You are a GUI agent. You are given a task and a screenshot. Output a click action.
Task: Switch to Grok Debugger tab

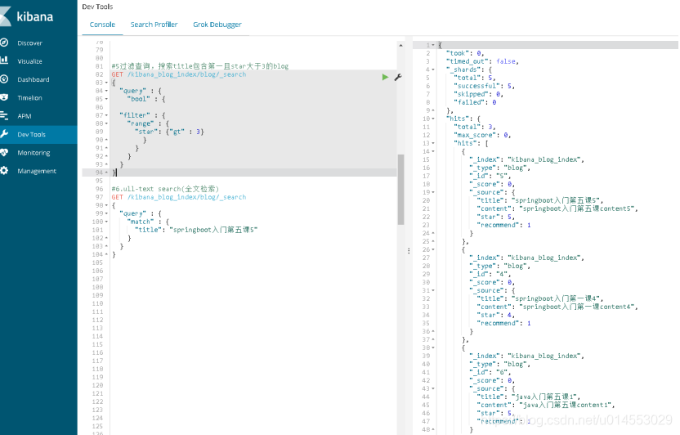217,25
